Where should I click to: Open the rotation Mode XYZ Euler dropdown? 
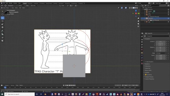click(161, 53)
